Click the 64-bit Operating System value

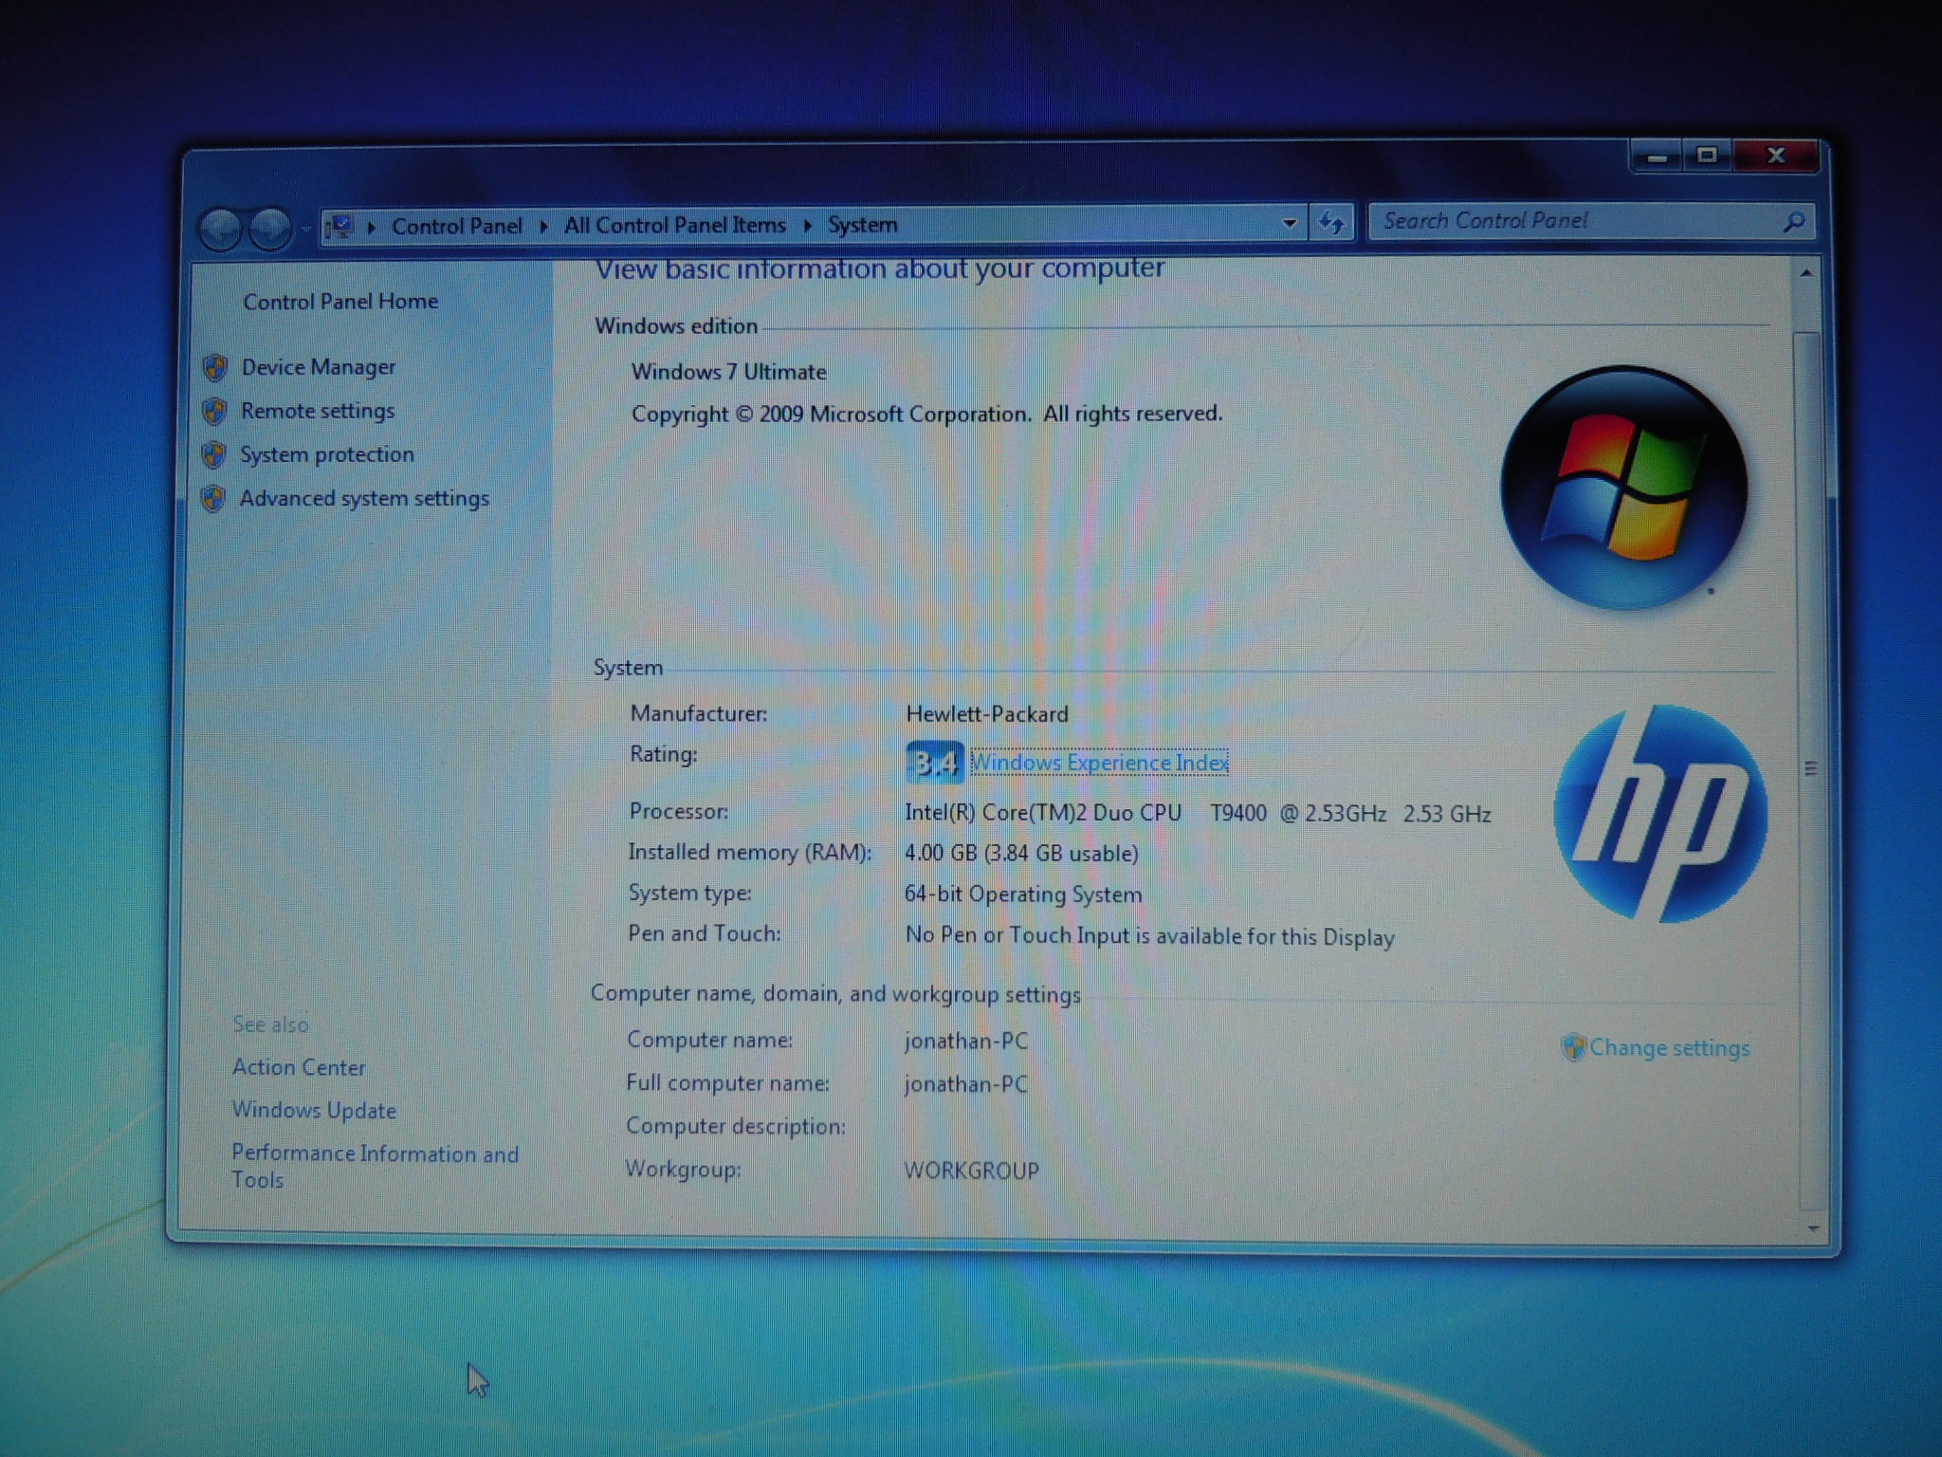1023,894
